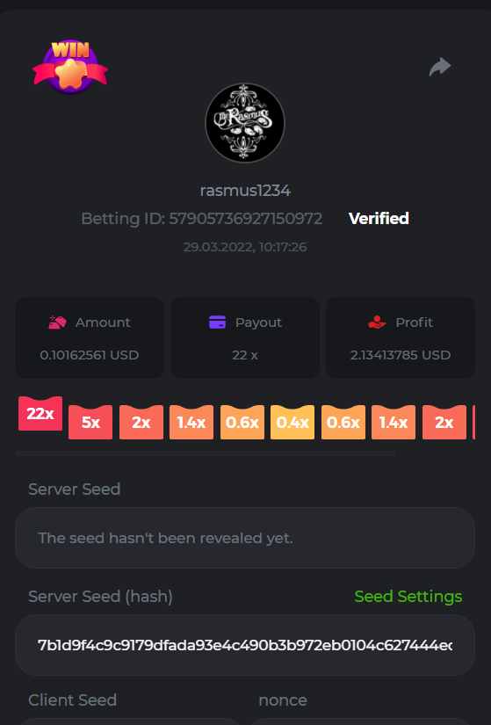This screenshot has height=725, width=491.
Task: Open the Seed Settings link
Action: coord(408,597)
